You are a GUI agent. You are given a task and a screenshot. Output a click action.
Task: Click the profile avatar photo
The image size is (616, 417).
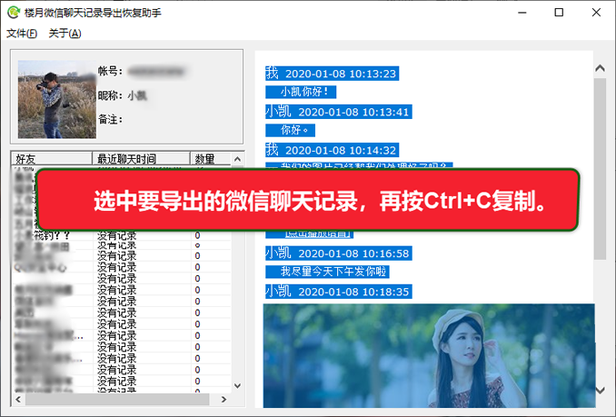57,99
